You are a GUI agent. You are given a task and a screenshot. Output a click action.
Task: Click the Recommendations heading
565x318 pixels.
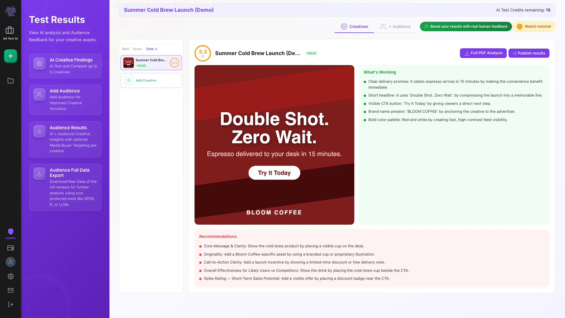click(218, 236)
